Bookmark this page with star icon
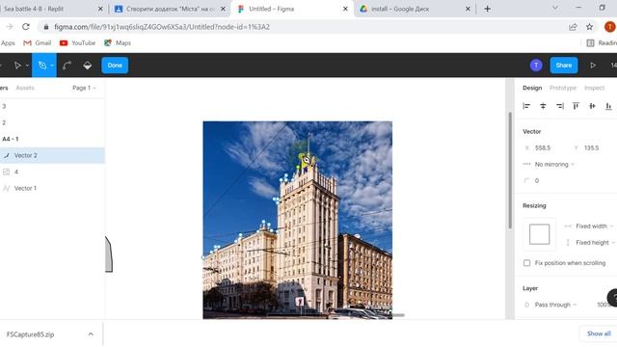 coord(589,27)
